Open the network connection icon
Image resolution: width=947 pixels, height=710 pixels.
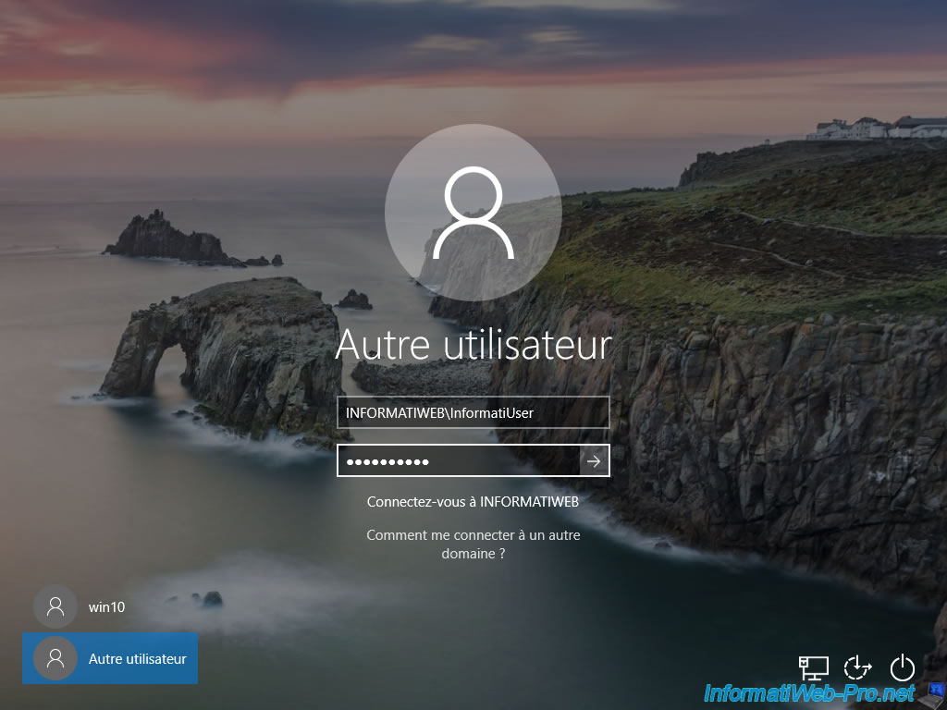[814, 668]
